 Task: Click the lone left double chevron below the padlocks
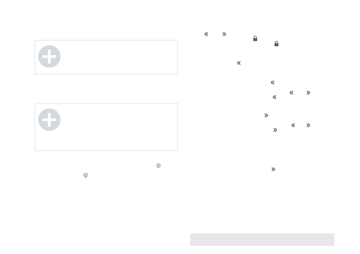click(239, 63)
